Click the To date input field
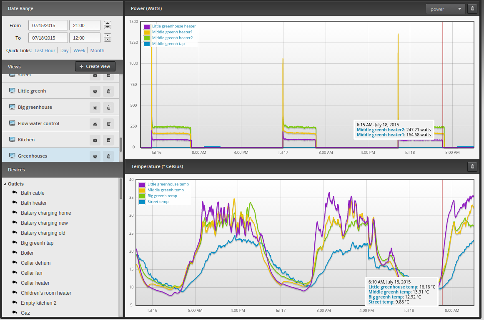 point(48,38)
